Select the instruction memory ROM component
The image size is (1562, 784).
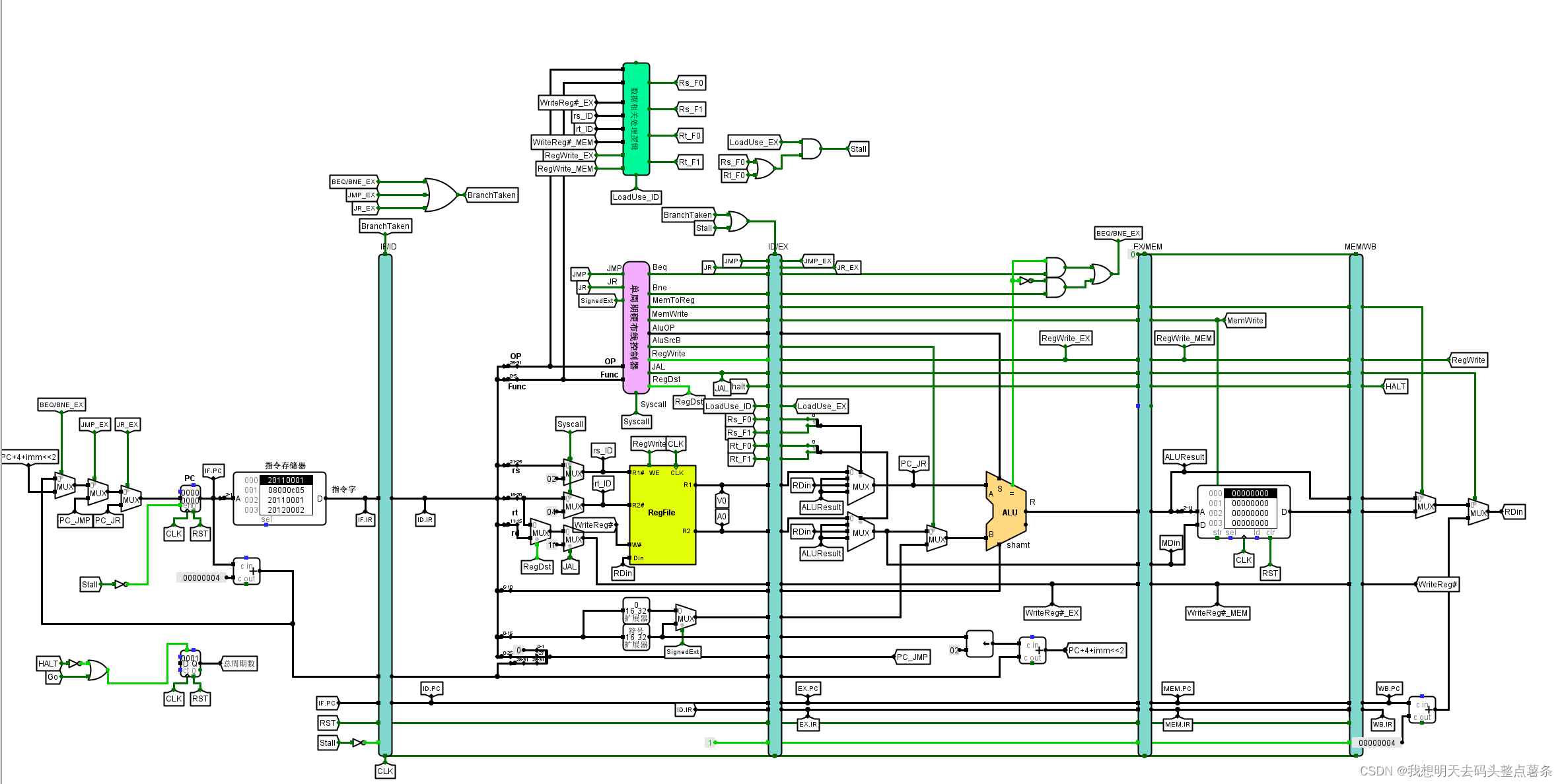pyautogui.click(x=279, y=499)
